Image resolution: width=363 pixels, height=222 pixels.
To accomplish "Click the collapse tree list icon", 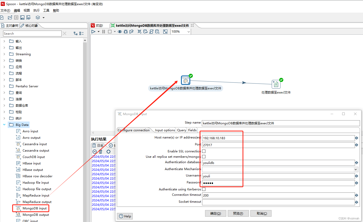I will point(81,33).
